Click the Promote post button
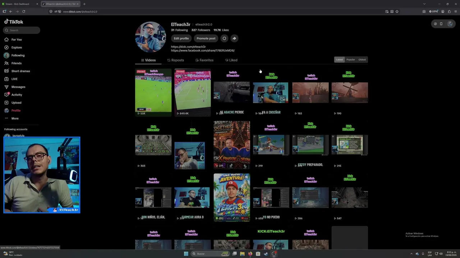Screen dimensions: 460x258 pyautogui.click(x=206, y=38)
